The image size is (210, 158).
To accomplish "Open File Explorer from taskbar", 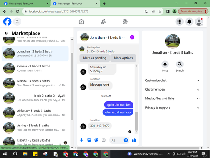I will pyautogui.click(x=25, y=154).
